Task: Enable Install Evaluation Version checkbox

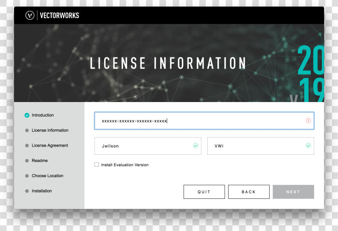Action: (x=97, y=165)
